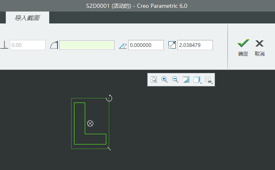Viewport: 275px width, 170px height.
Task: Click the Repaint screen icon
Action: click(186, 80)
